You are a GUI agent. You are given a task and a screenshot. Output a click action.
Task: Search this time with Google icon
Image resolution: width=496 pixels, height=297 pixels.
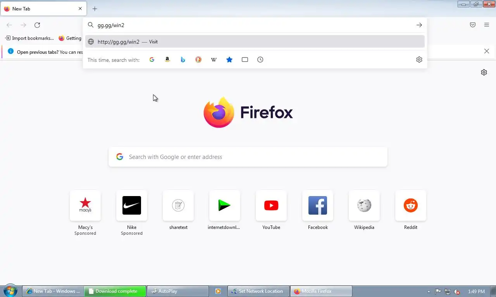[152, 60]
